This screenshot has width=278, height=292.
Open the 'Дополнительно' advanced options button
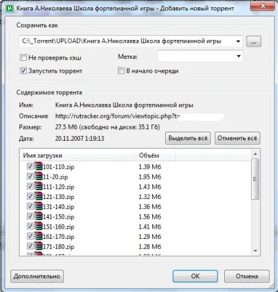coord(37,276)
